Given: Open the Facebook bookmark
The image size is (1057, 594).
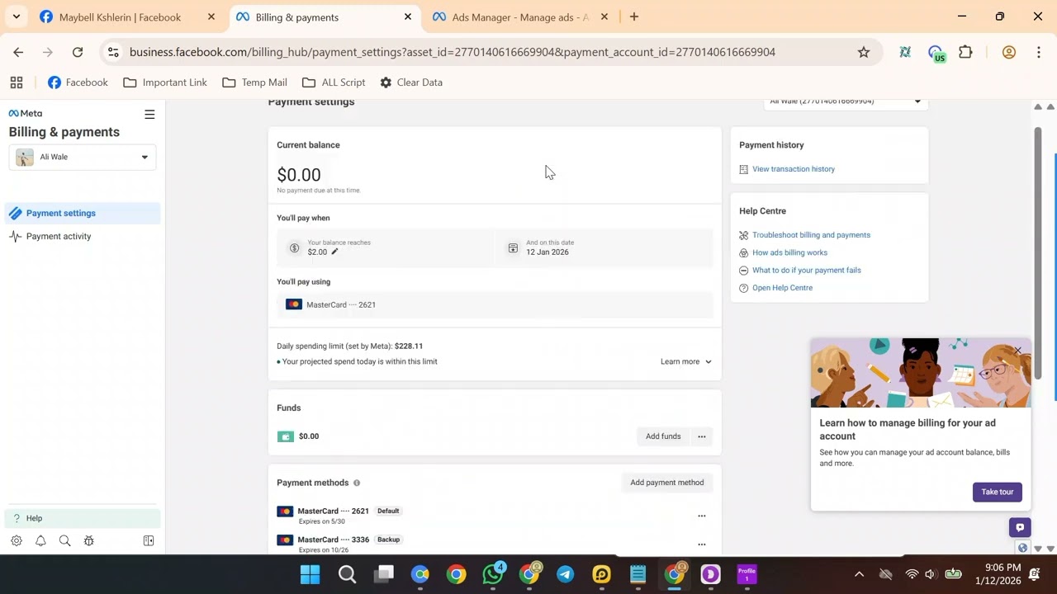Looking at the screenshot, I should pyautogui.click(x=78, y=82).
